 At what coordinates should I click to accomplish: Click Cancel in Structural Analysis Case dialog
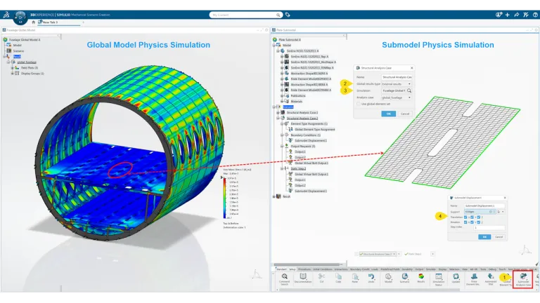(405, 114)
